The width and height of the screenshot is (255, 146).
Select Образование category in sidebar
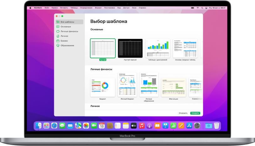point(69,46)
